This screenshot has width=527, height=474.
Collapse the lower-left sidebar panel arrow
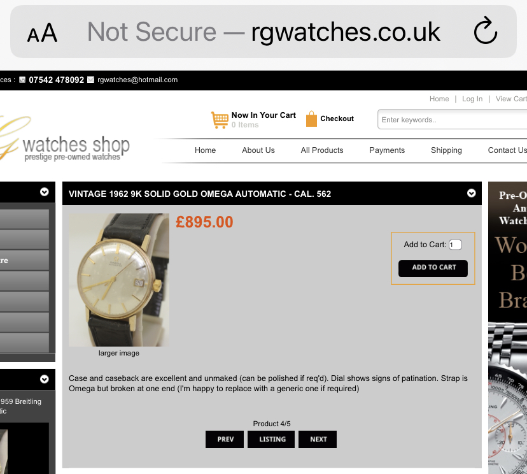point(45,379)
